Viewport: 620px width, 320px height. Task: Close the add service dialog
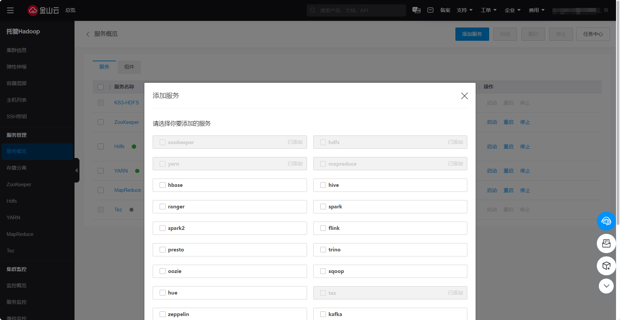(x=464, y=96)
